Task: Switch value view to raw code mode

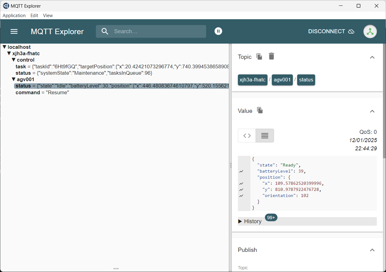Action: pos(247,136)
